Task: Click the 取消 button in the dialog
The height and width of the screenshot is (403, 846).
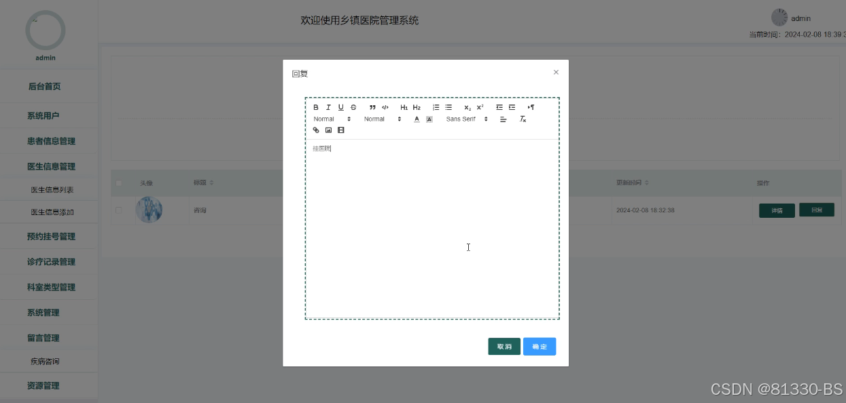Action: coord(504,347)
